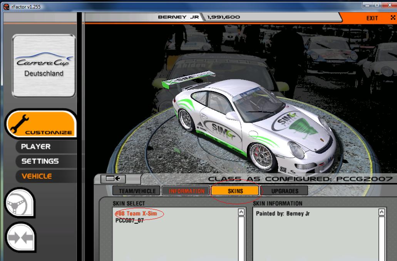Select the PCCG07_07 skin
The height and width of the screenshot is (261, 397).
[130, 220]
